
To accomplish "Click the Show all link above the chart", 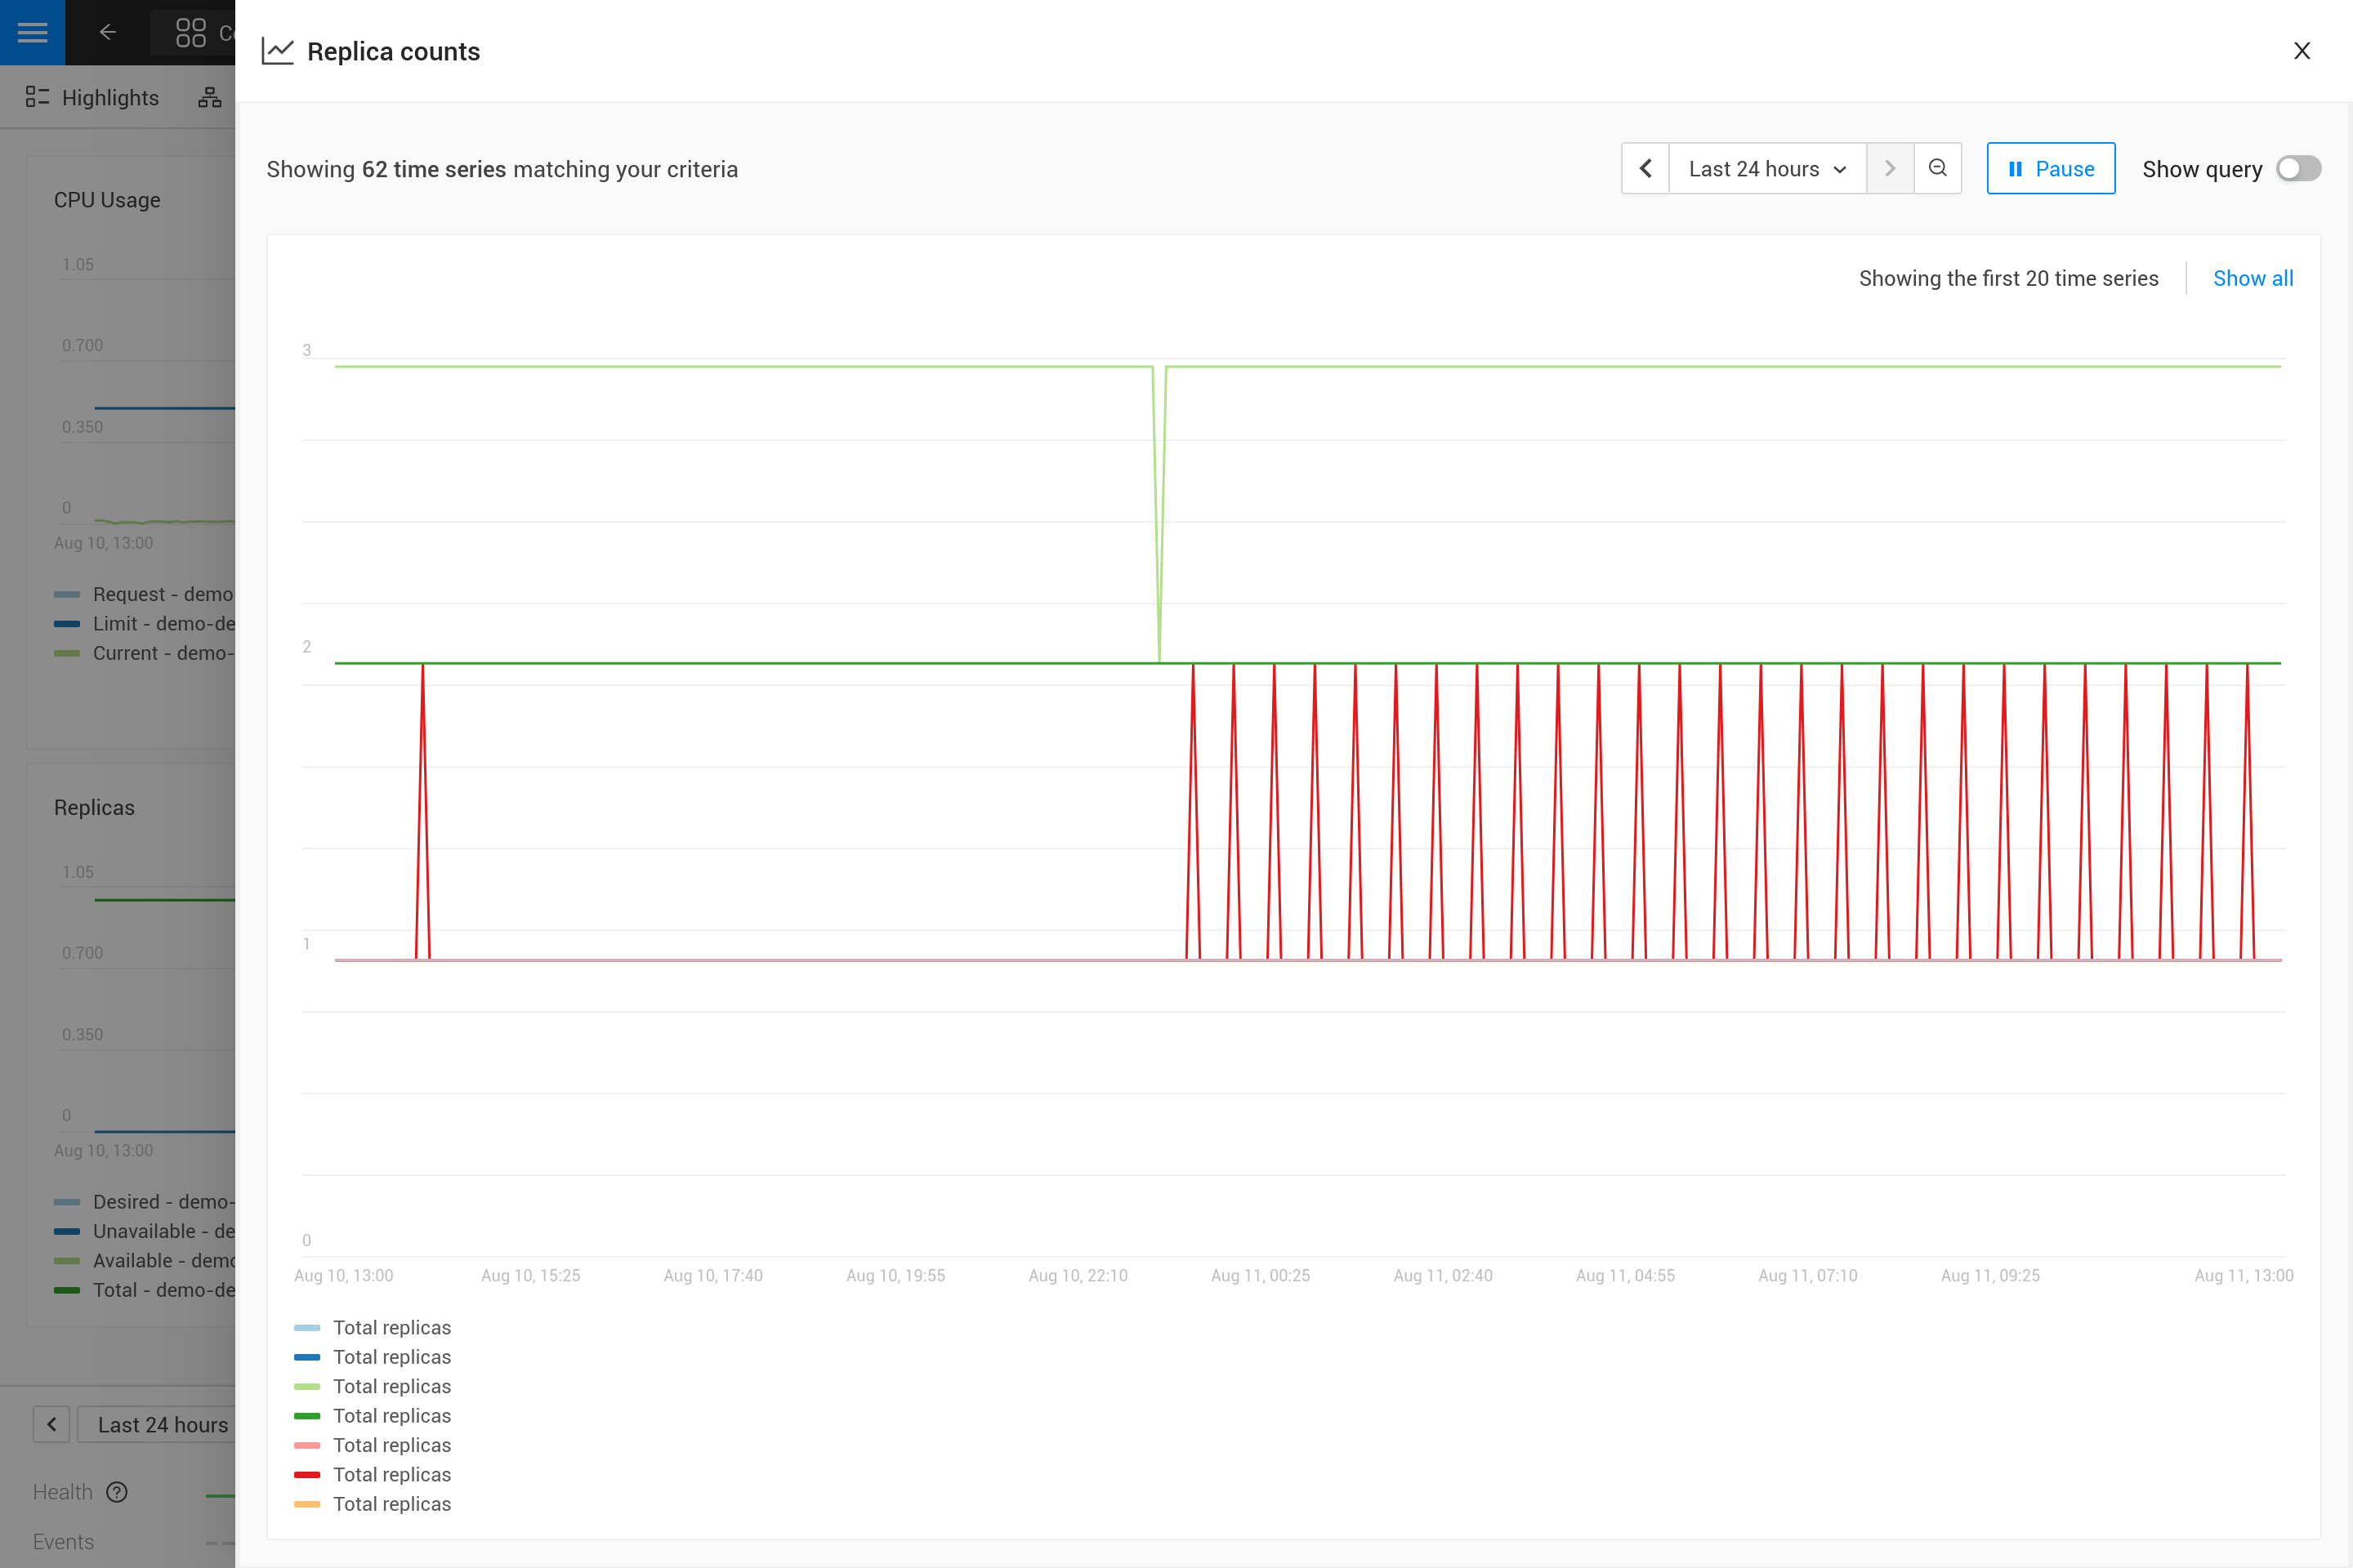I will click(x=2252, y=278).
